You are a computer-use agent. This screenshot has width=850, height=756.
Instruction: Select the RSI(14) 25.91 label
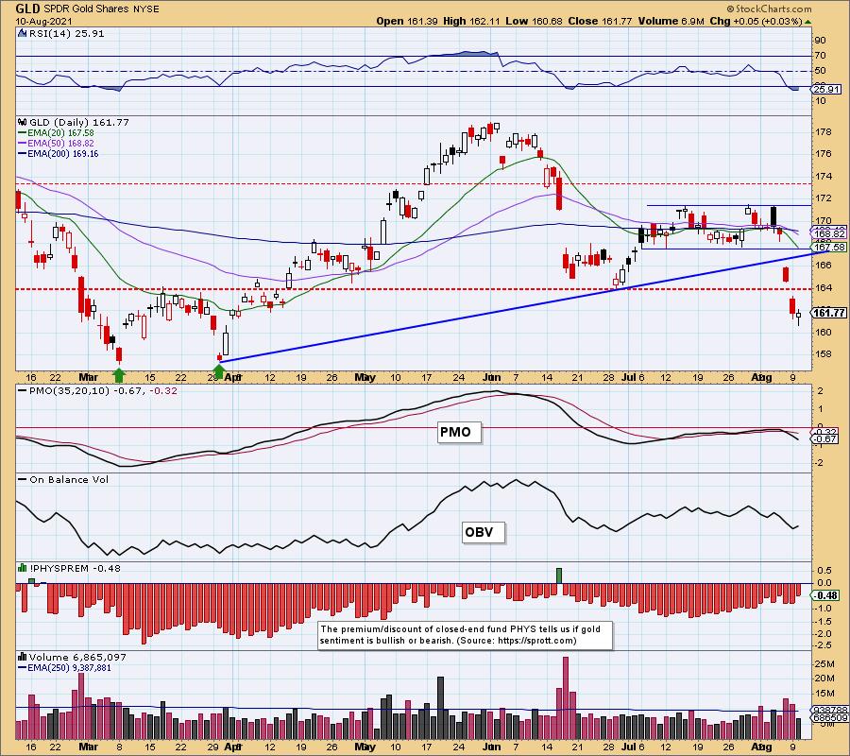pos(66,34)
